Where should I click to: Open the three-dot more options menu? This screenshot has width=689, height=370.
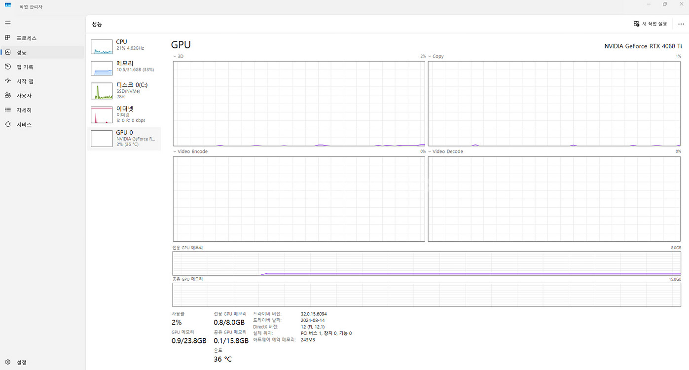pos(681,24)
